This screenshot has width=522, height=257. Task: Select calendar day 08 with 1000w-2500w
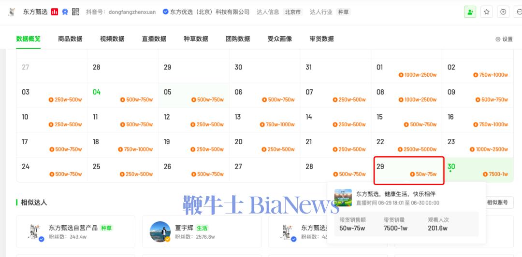pos(407,95)
